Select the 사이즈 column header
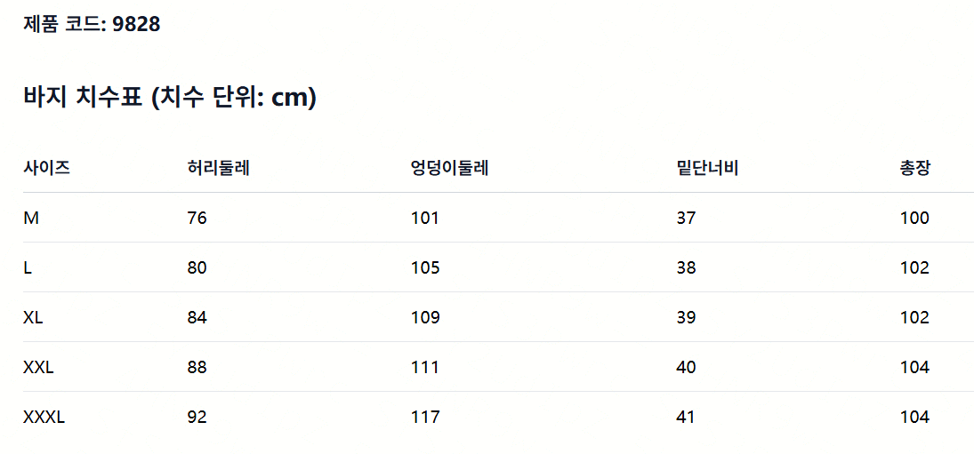Screen dimensions: 974x454 point(46,168)
